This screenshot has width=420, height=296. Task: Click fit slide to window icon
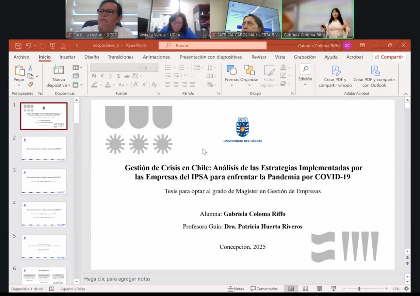coord(406,289)
